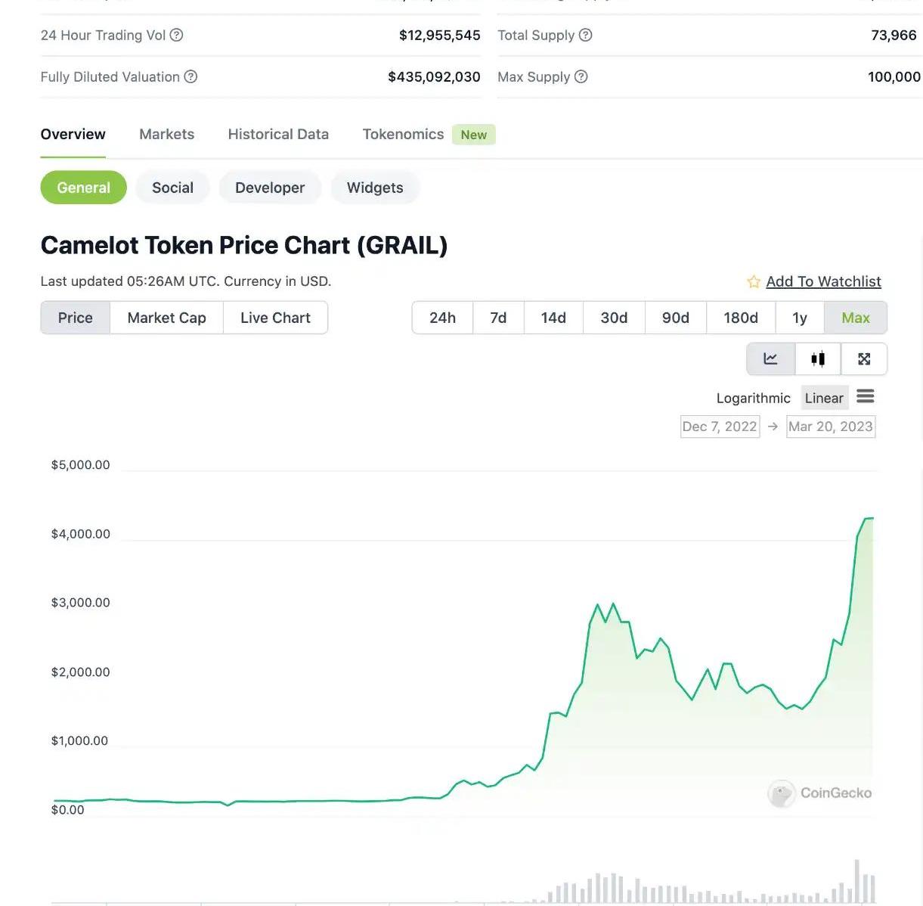The width and height of the screenshot is (923, 906).
Task: Open the chart hamburger menu icon
Action: [x=866, y=397]
